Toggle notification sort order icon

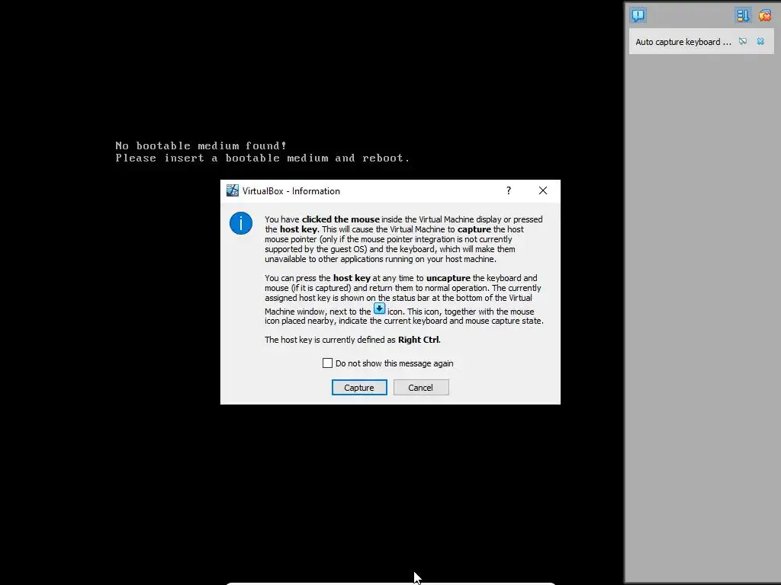(743, 15)
